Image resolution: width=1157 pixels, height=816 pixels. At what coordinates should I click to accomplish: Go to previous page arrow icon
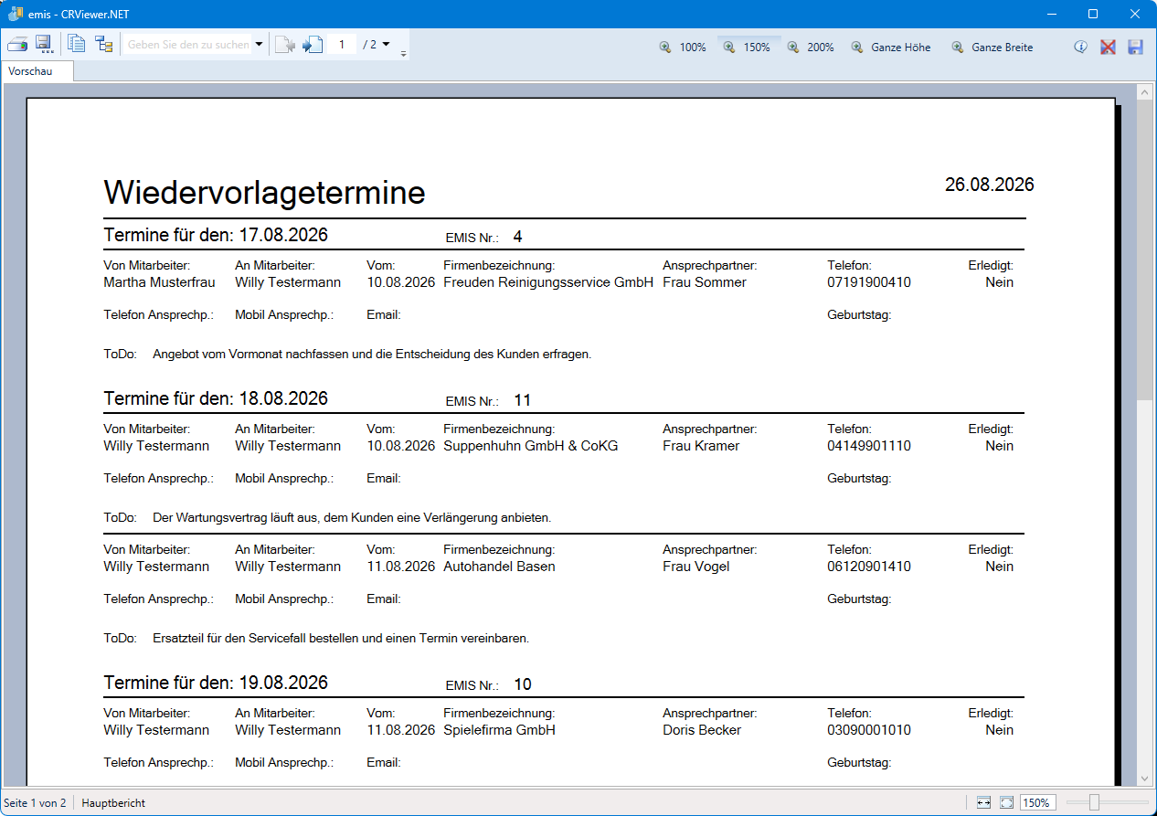tap(285, 44)
